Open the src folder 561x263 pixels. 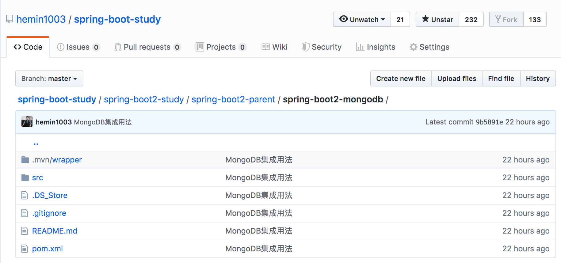[38, 177]
